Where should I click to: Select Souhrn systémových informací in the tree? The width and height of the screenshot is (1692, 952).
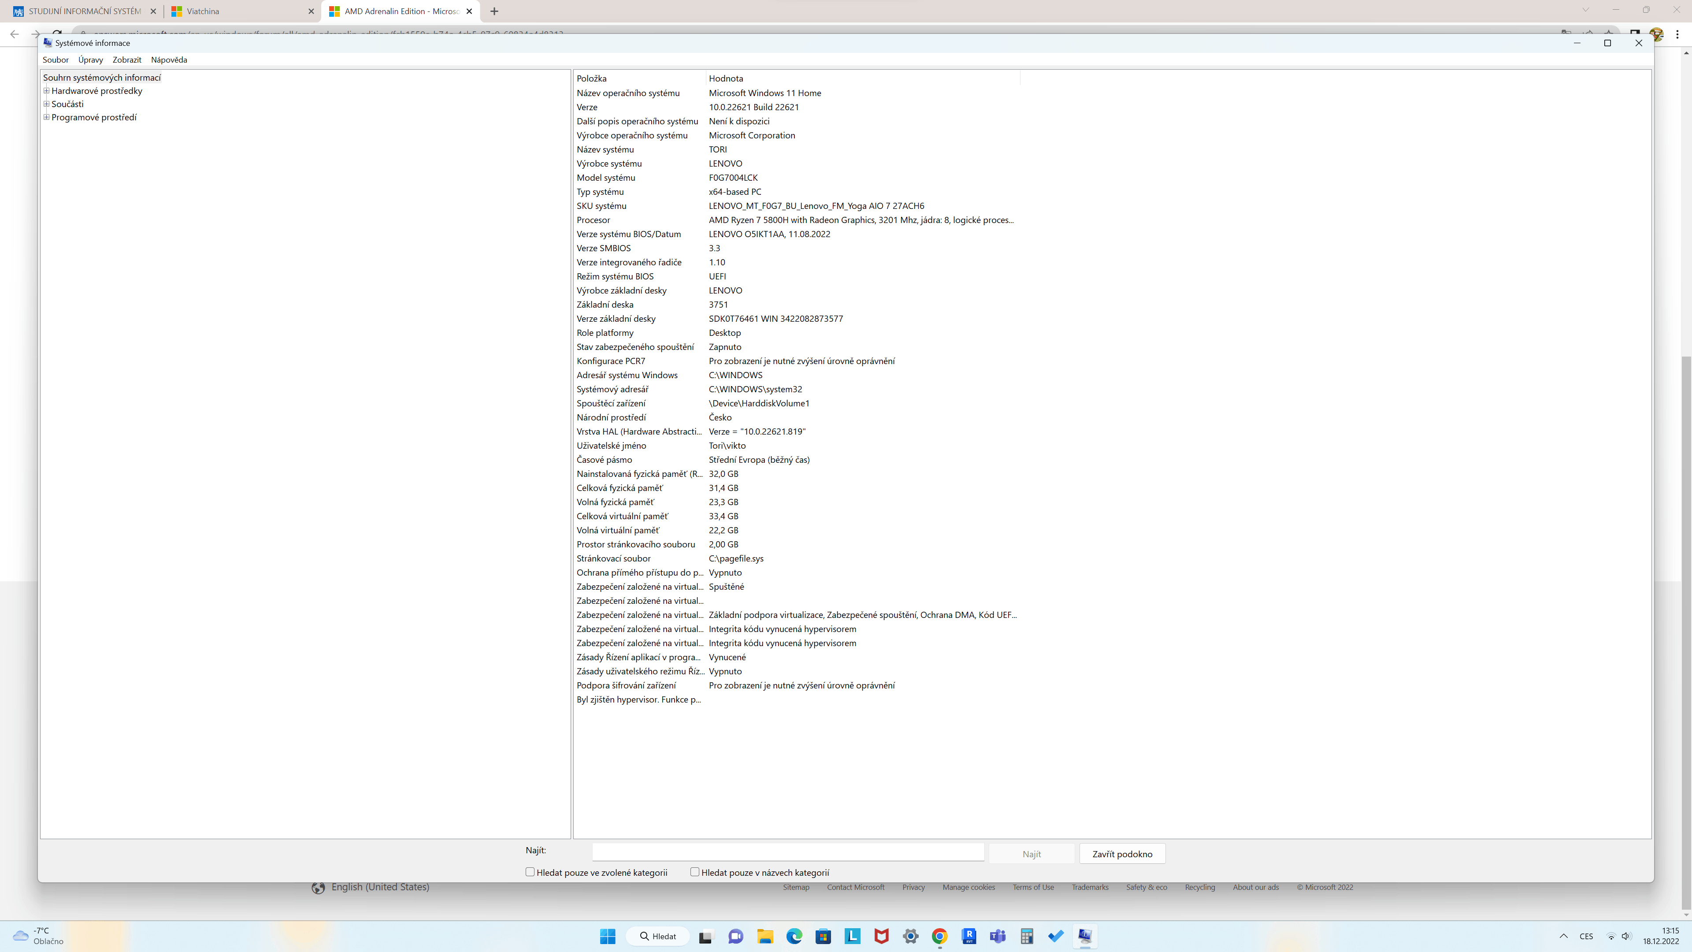[102, 78]
